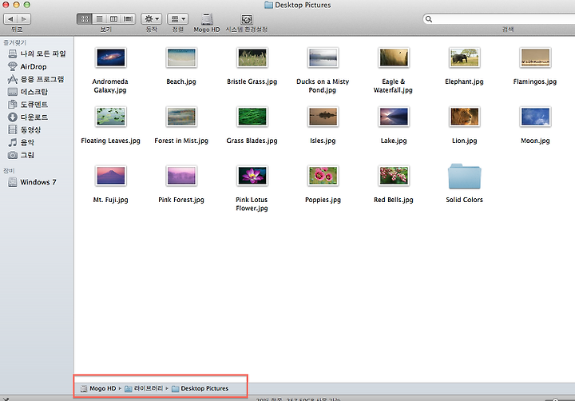Click the "Solid Colors" folder name label
Viewport: 575px width, 401px height.
[464, 200]
